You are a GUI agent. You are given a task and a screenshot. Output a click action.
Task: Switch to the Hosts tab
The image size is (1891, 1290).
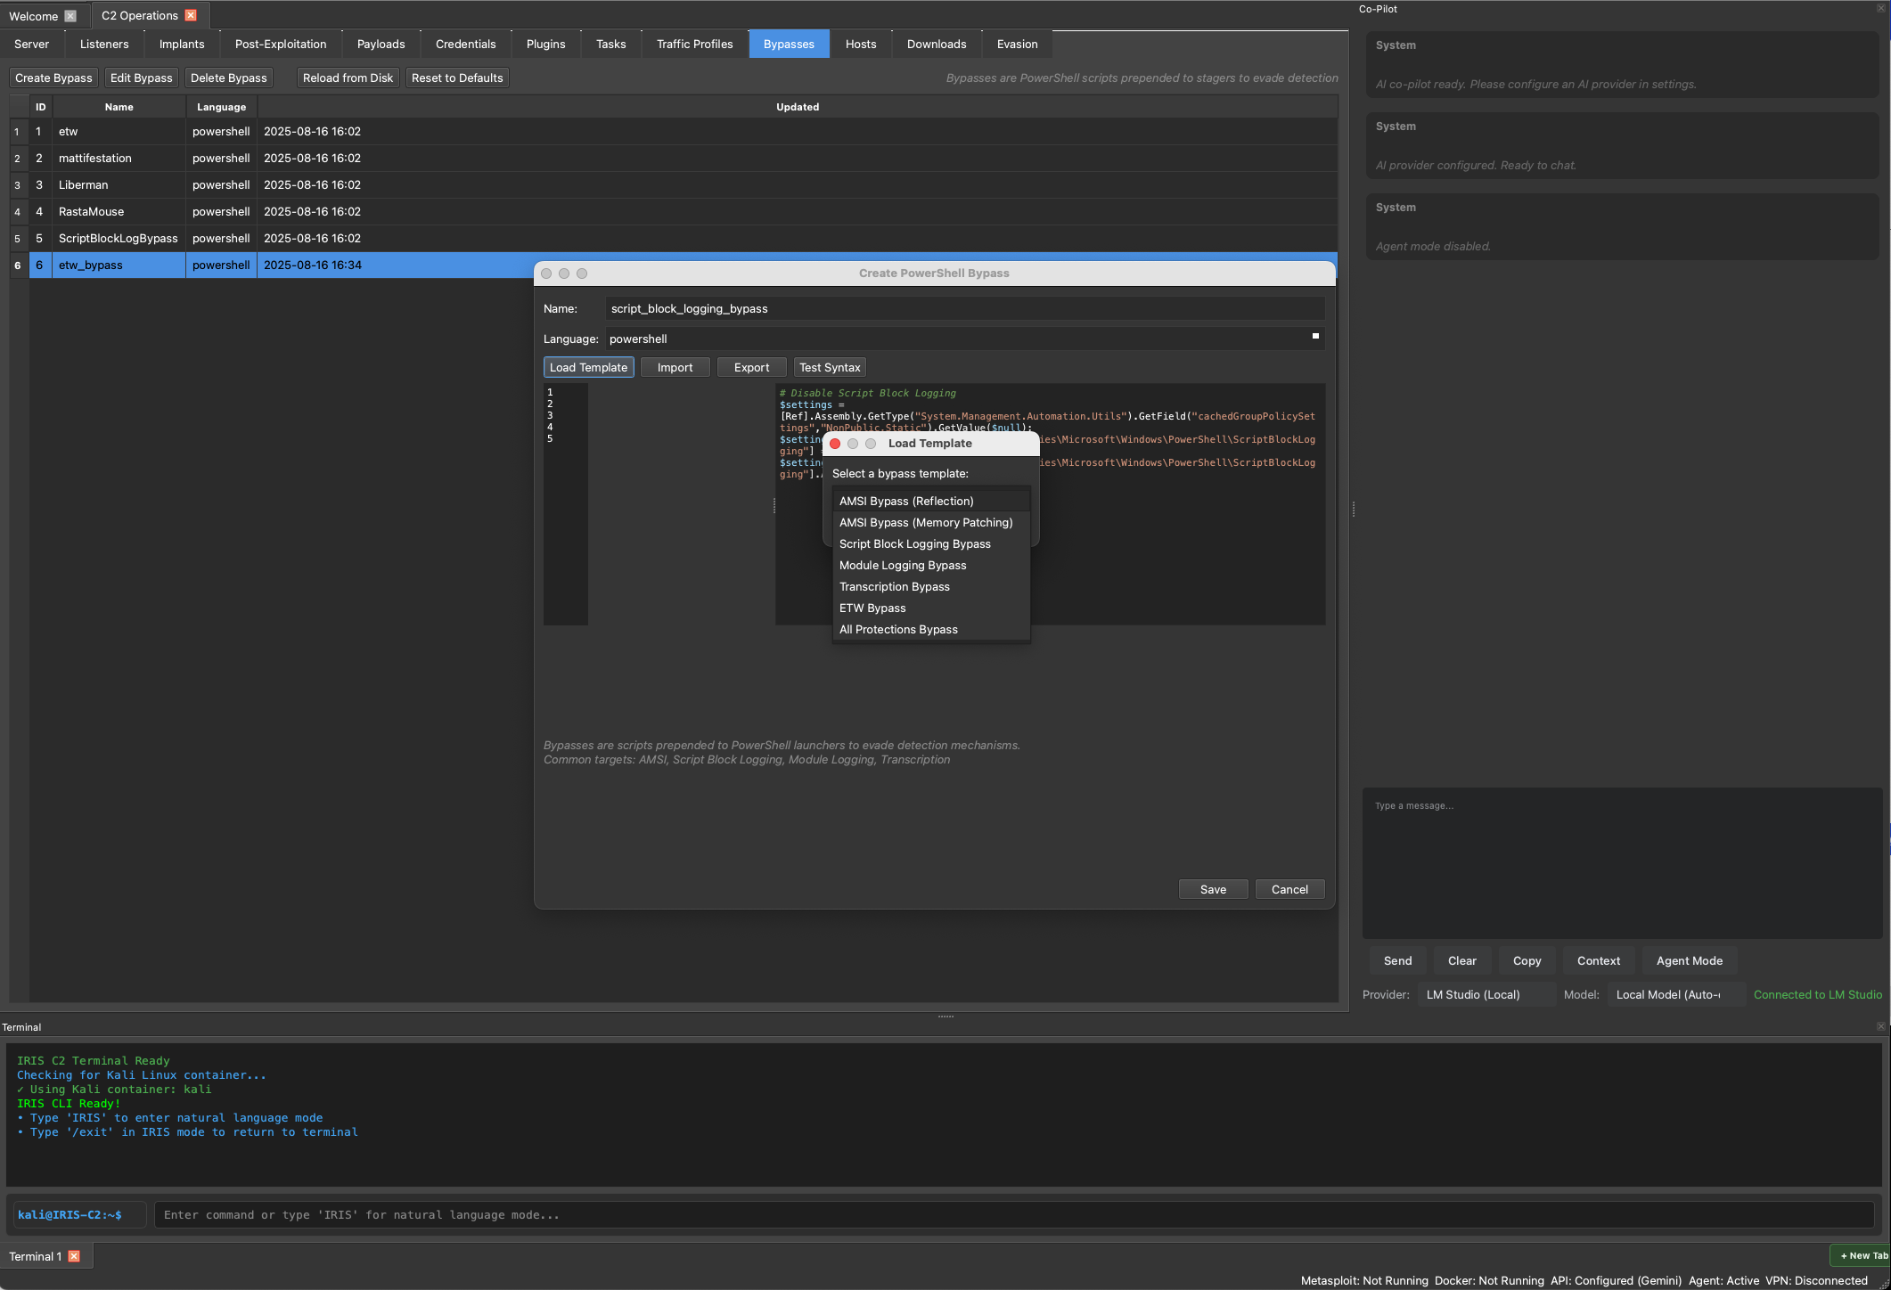[861, 44]
